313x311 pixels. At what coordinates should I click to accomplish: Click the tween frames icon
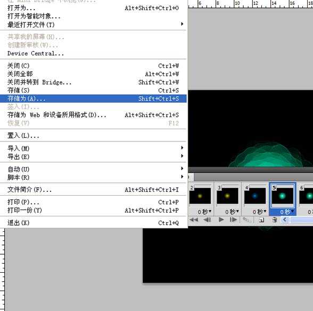pyautogui.click(x=247, y=220)
